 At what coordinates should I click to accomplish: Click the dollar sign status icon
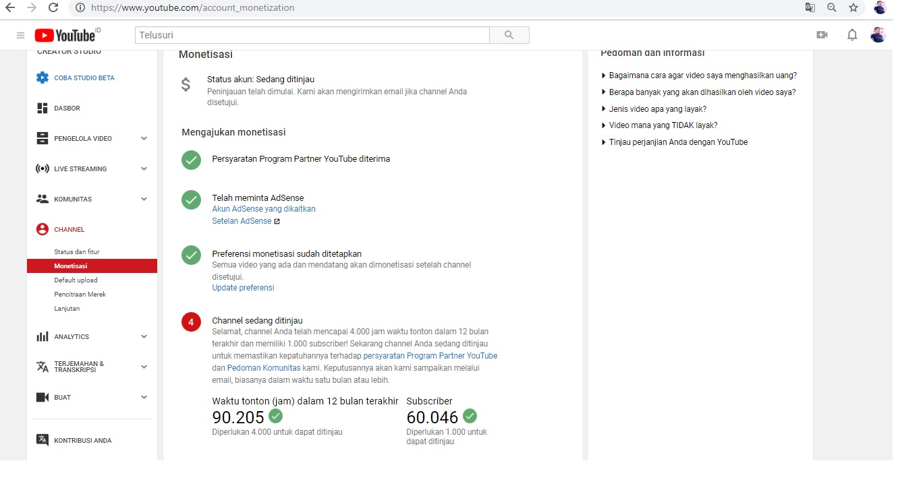(186, 85)
